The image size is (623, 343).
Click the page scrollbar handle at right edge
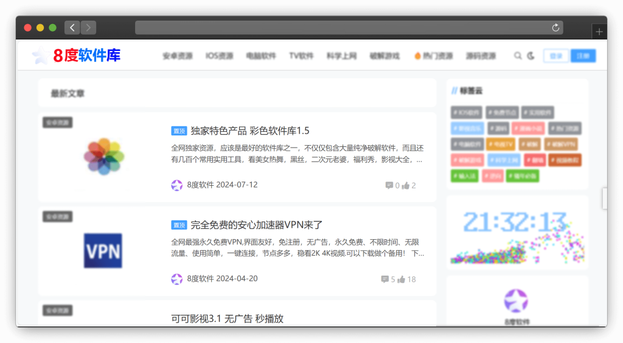coord(604,199)
